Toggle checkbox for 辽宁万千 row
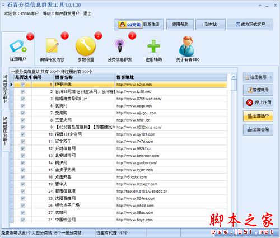 (23, 142)
